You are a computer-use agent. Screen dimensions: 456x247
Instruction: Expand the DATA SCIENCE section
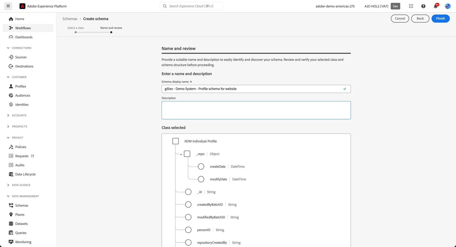8,185
